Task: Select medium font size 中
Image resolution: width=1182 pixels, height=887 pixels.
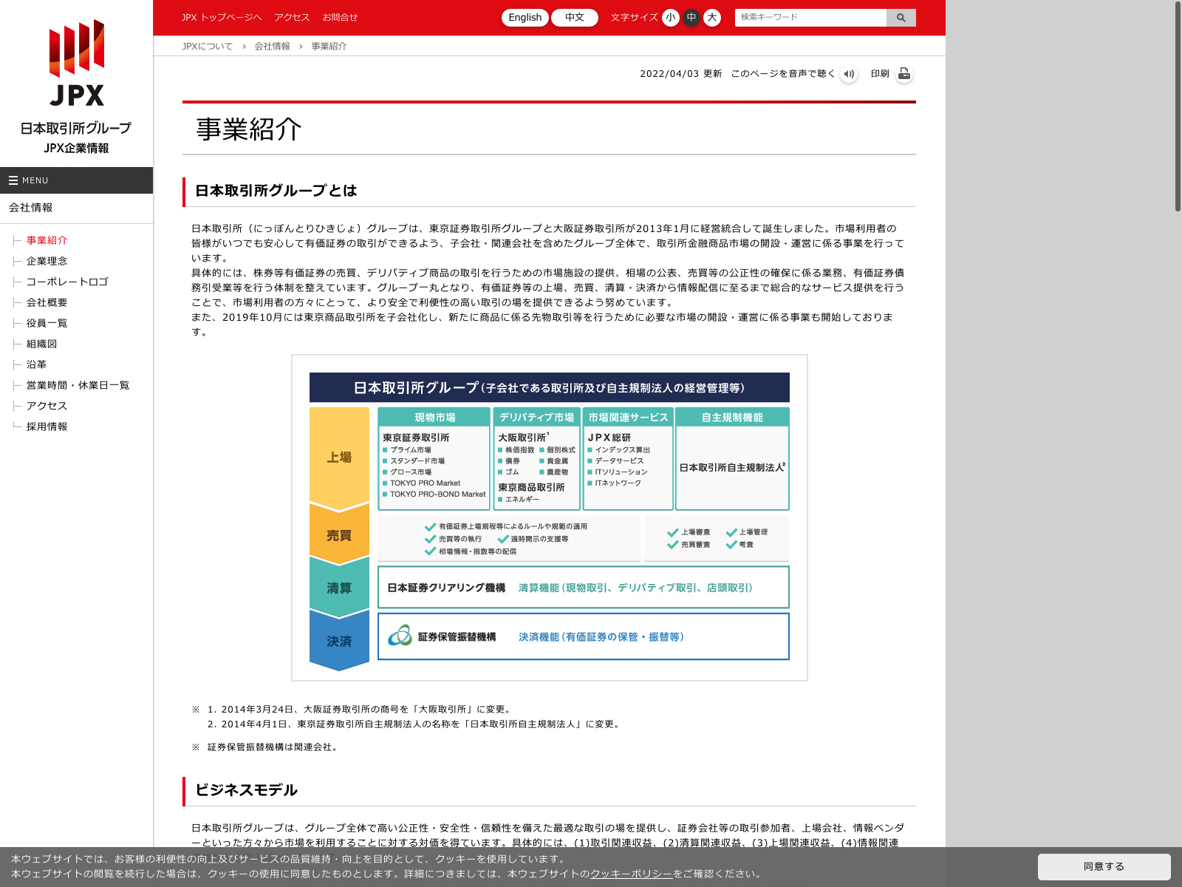Action: tap(691, 18)
